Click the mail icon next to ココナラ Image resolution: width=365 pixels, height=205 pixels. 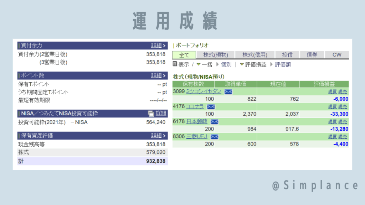coord(211,107)
